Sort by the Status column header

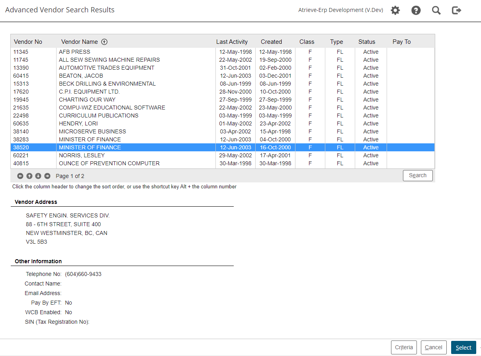(x=366, y=42)
